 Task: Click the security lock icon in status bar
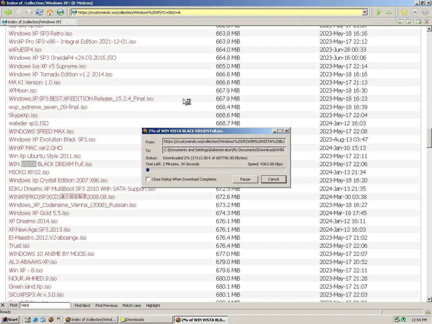[428, 312]
